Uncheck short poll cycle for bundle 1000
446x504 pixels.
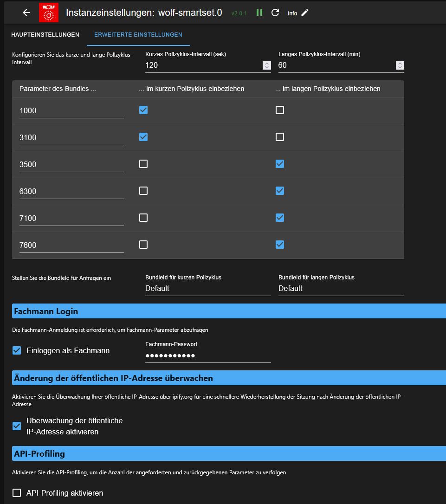143,110
